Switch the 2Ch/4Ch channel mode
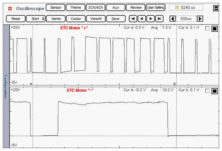The height and width of the screenshot is (151, 222). (x=95, y=7)
